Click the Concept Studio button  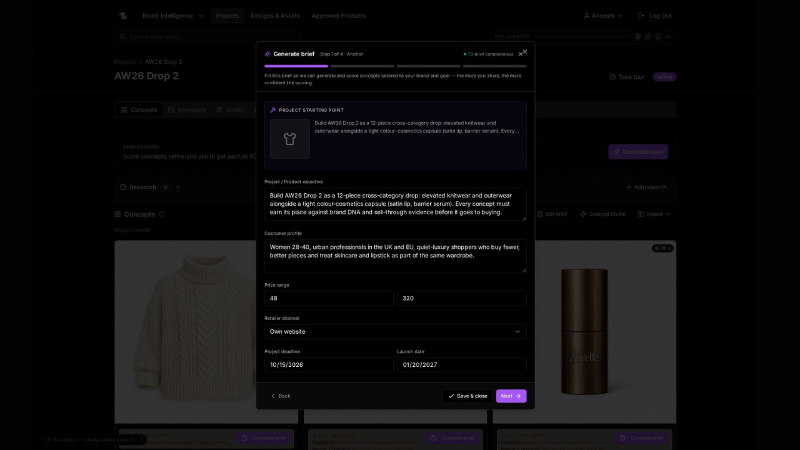click(602, 214)
